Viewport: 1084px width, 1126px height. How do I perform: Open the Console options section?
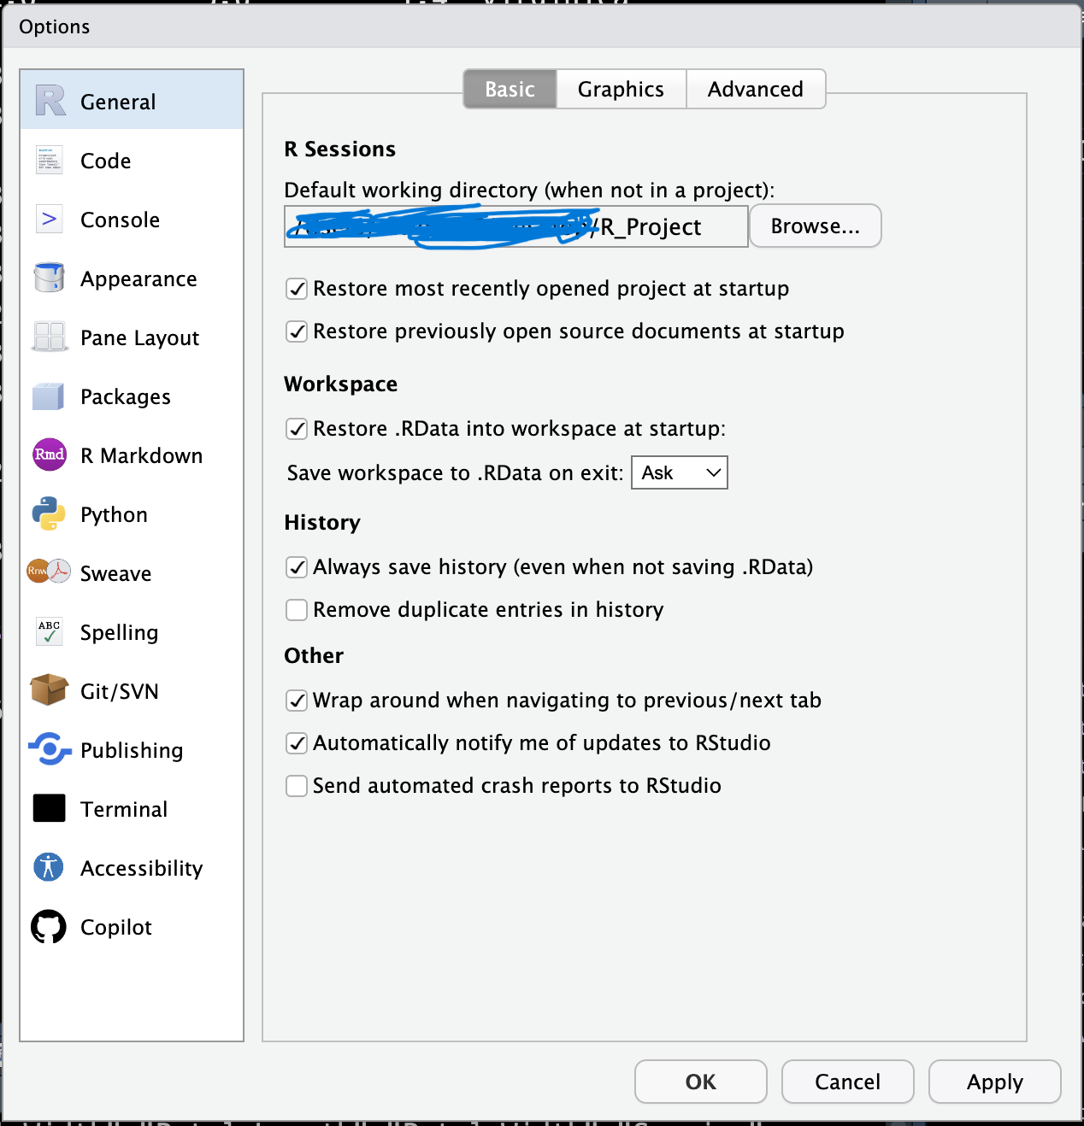[x=132, y=219]
